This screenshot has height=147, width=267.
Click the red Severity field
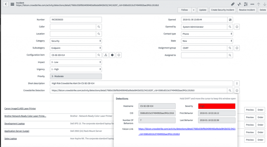point(217,106)
